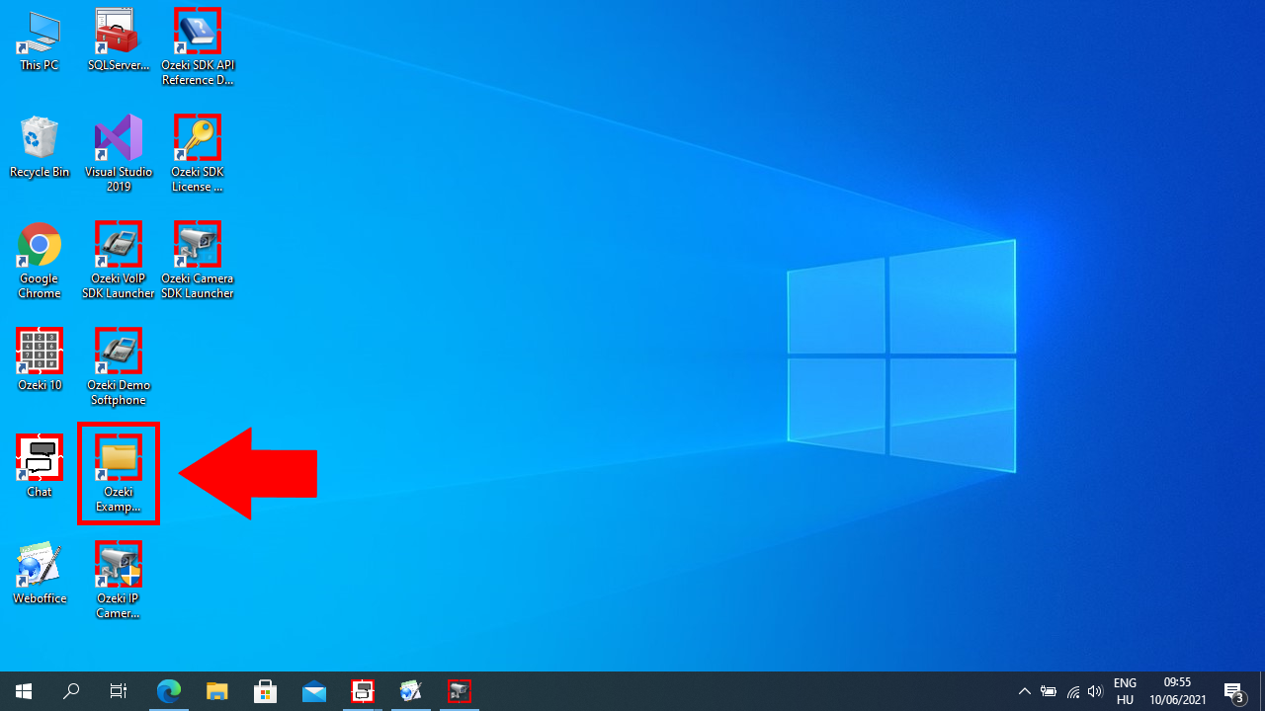
Task: Select the Ozeki Examples folder shortcut
Action: click(x=119, y=473)
